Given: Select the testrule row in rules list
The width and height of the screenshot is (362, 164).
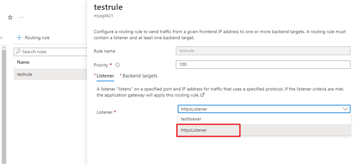Looking at the screenshot, I should [50, 74].
